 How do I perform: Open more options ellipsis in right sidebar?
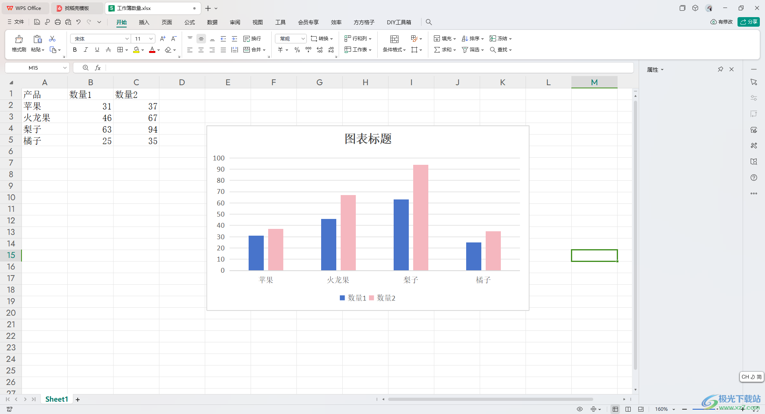tap(754, 193)
